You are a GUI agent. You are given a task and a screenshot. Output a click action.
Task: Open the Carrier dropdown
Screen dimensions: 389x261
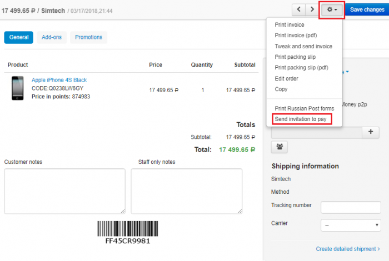click(x=351, y=225)
